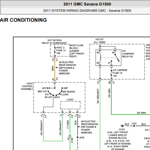Click 'RELAY 40' label
Viewport: 150px width, 150px height.
[127, 57]
